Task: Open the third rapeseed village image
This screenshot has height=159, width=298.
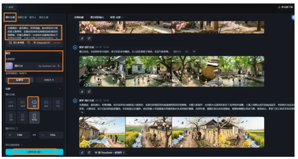Action: 195,132
